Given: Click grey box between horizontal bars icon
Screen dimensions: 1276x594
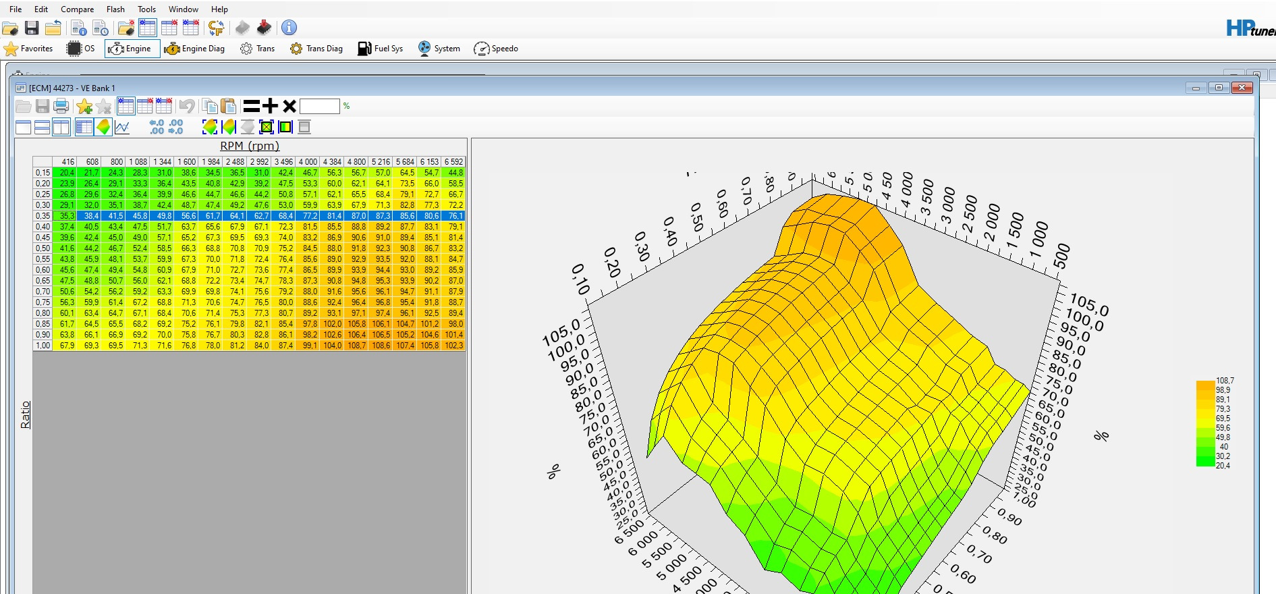Looking at the screenshot, I should click(304, 127).
